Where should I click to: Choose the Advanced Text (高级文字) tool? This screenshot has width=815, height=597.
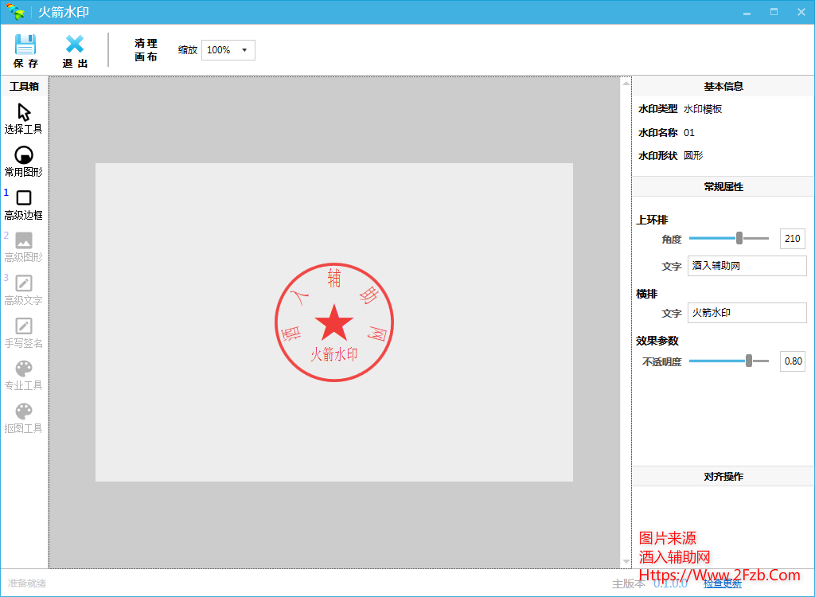pos(24,283)
